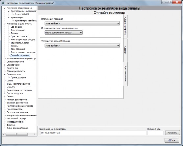This screenshot has width=183, height=146.
Task: Click the Изменить button
Action: pyautogui.click(x=172, y=133)
